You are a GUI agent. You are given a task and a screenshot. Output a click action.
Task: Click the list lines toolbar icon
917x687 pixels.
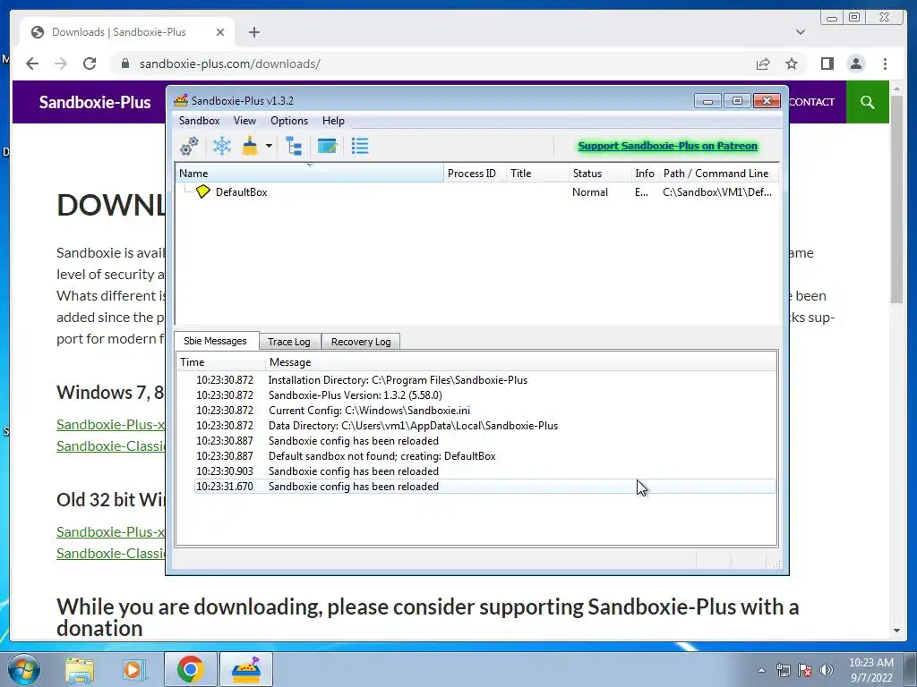click(x=360, y=146)
